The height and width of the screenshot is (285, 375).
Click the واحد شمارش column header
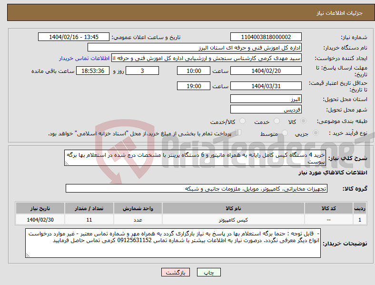(x=138, y=208)
